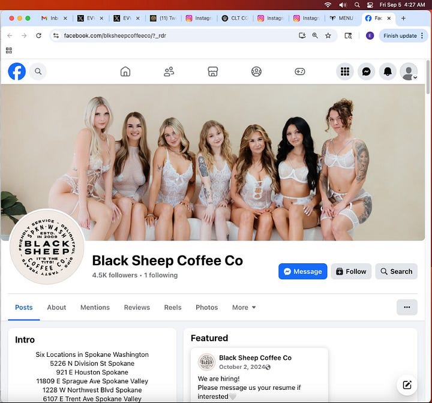Open the page cover photo
The image size is (432, 403).
pos(212,162)
